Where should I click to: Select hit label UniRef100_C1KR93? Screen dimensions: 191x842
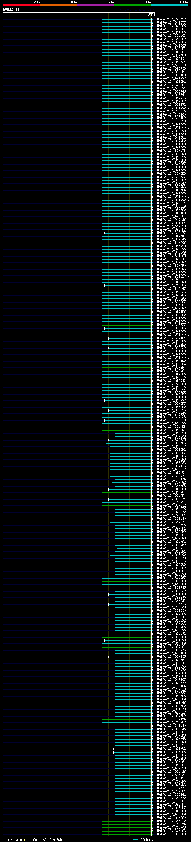point(171,121)
